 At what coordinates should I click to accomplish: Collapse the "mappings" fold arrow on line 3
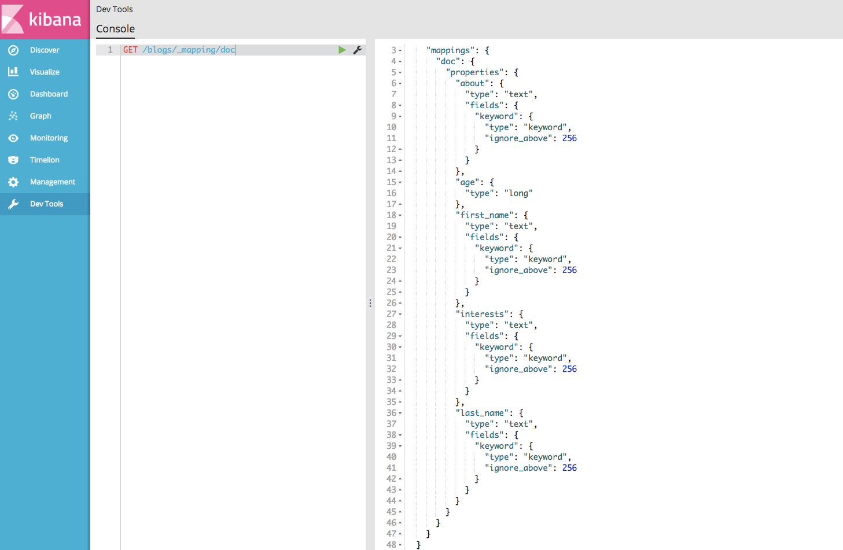point(400,51)
